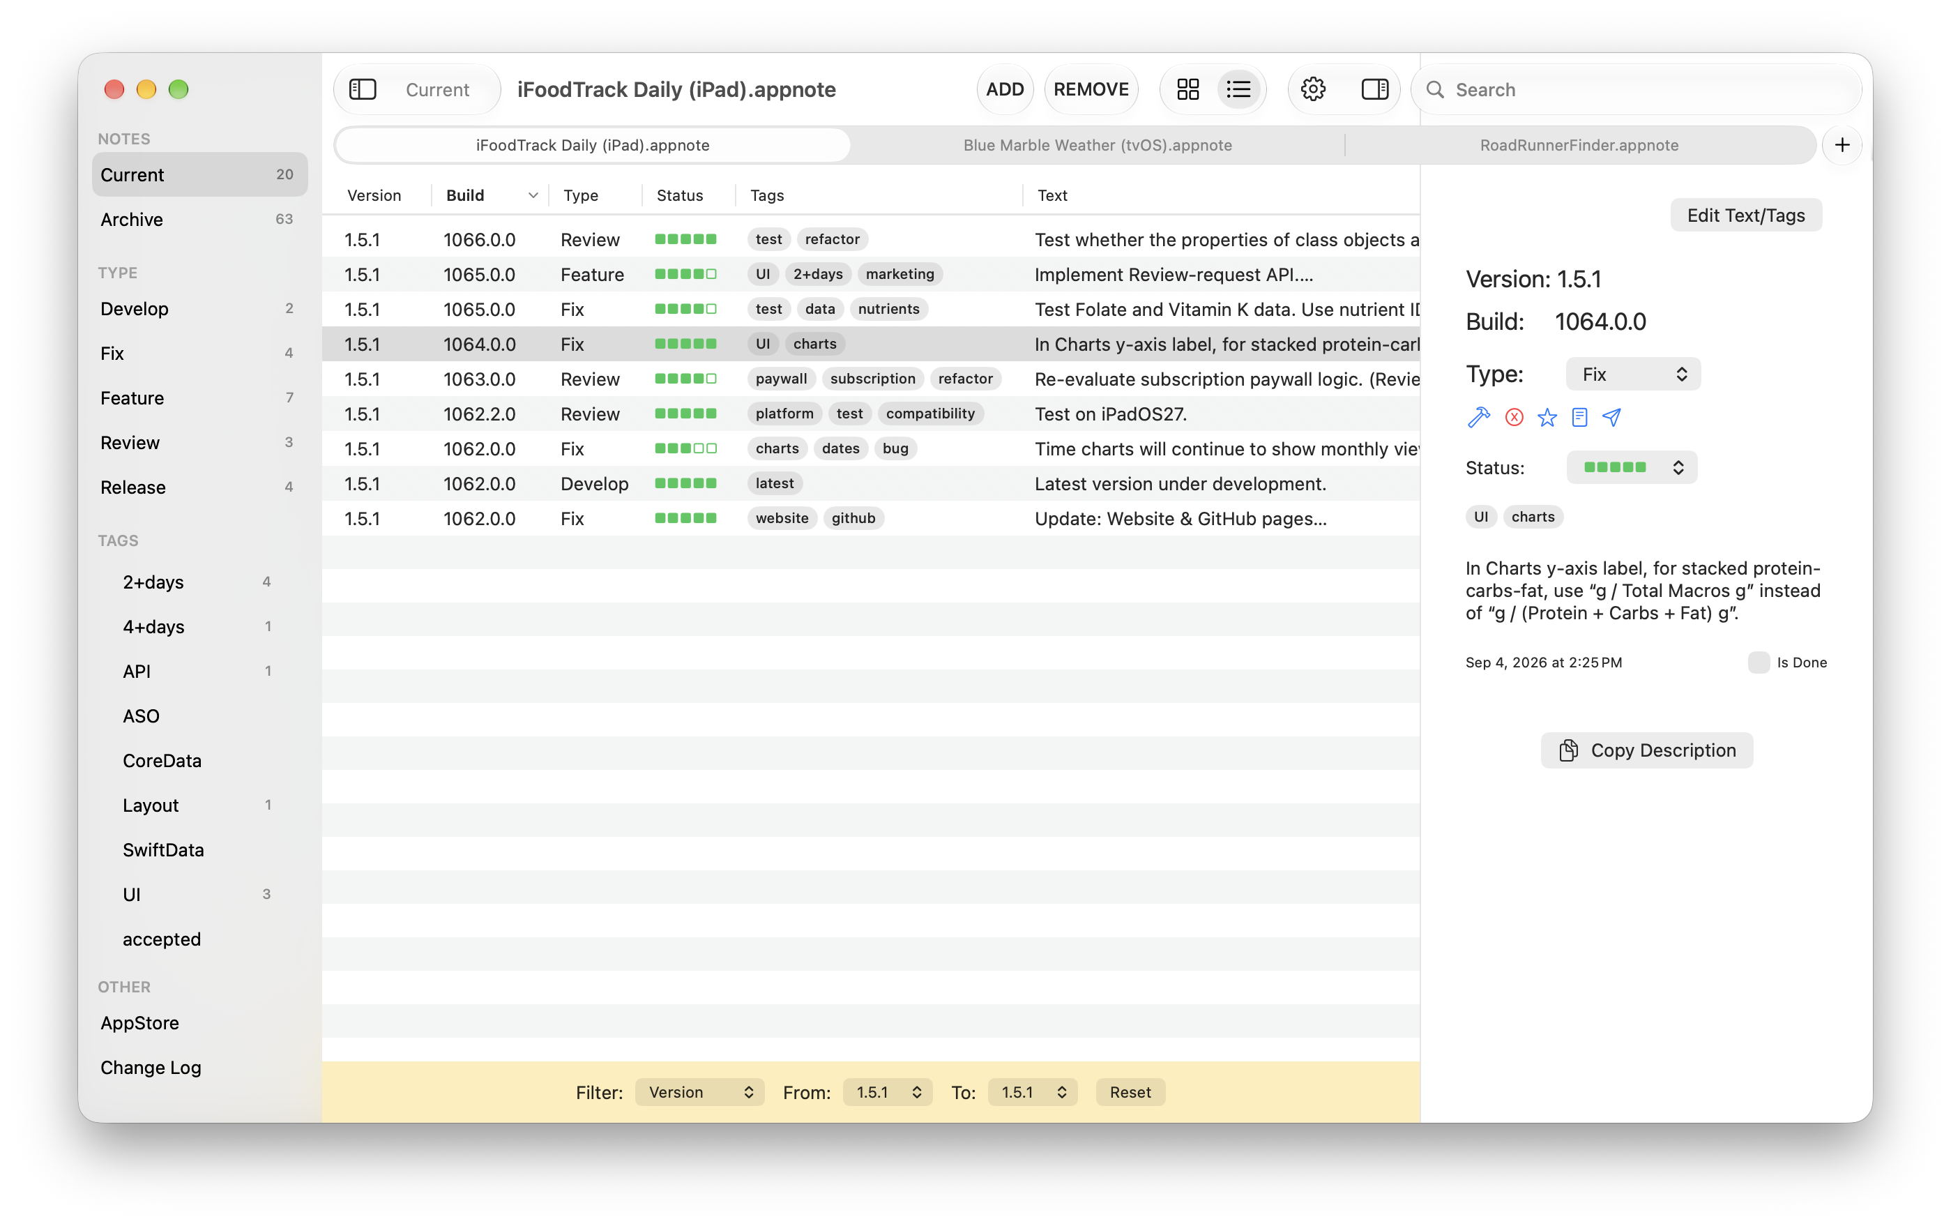Screen dimensions: 1951x1226
Task: Click the paywall tag in Review row
Action: click(780, 379)
